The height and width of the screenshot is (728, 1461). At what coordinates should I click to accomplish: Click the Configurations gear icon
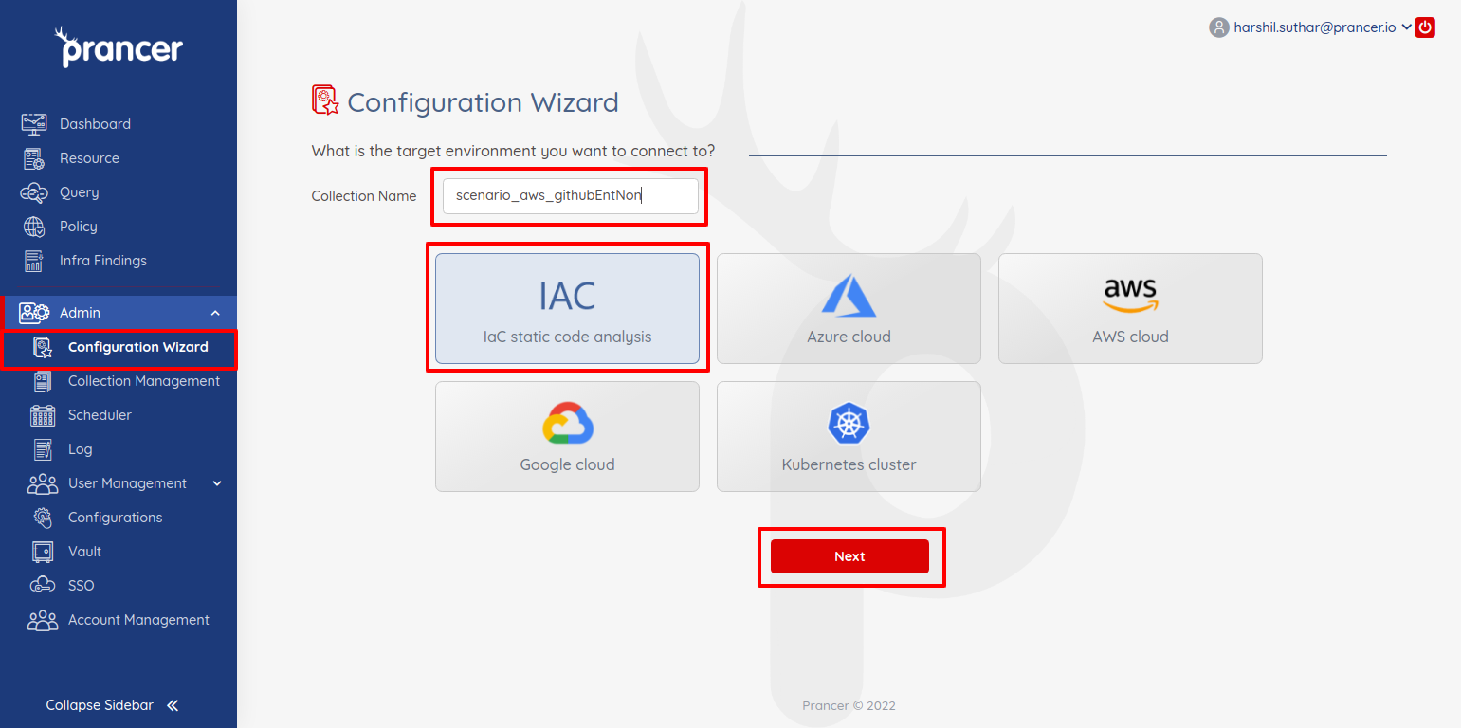pos(43,518)
